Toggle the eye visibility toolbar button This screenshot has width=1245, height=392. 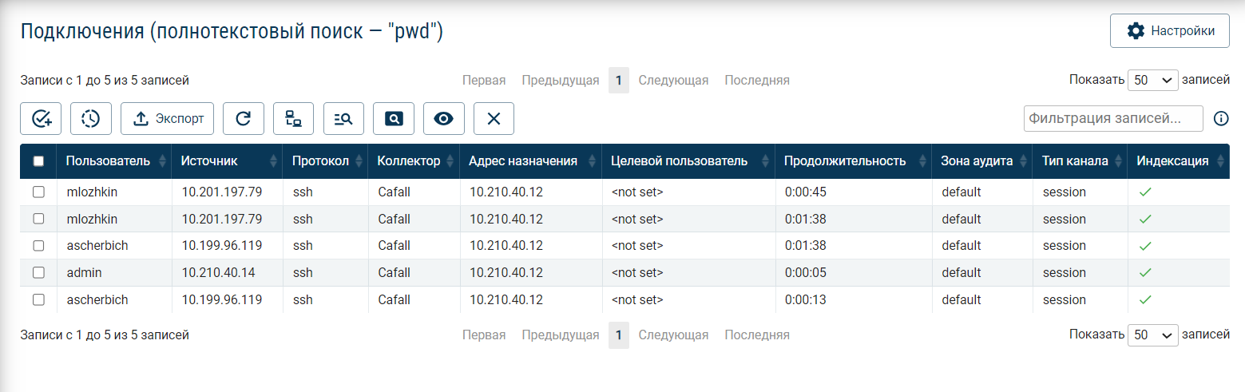pos(443,119)
